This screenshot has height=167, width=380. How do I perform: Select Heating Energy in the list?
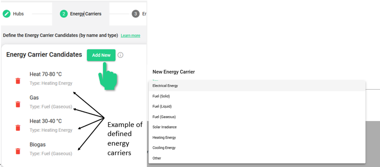164,138
